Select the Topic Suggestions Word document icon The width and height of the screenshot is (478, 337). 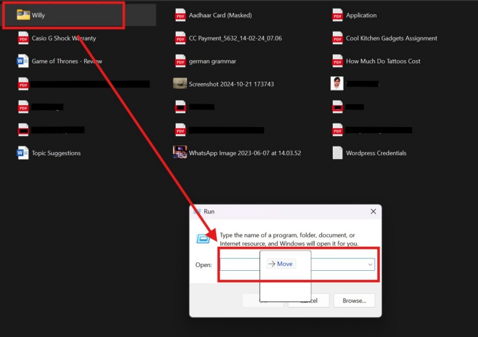click(23, 153)
